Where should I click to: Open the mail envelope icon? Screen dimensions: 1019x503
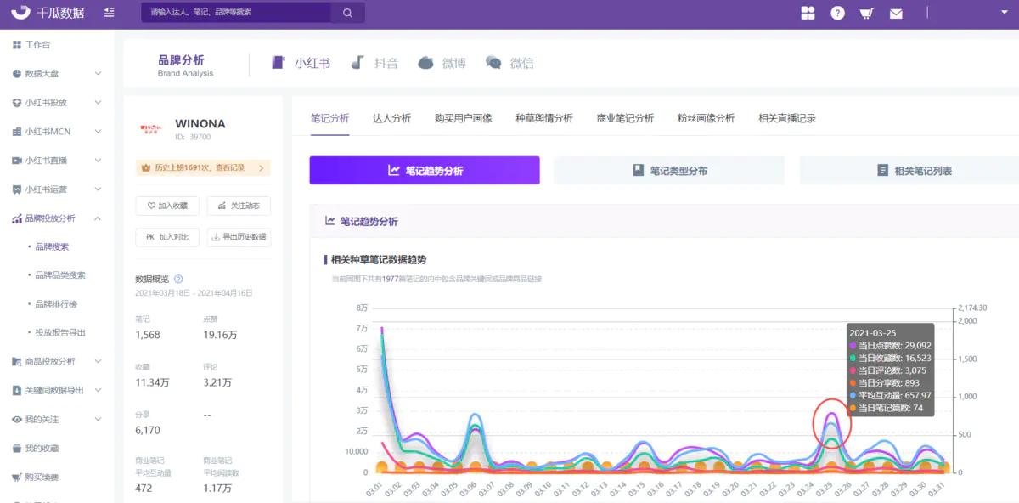(x=896, y=14)
